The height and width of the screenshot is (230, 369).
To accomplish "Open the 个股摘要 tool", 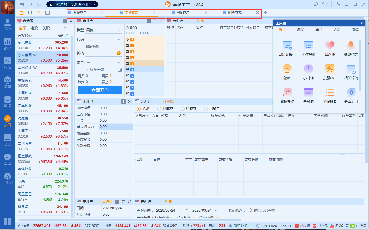I will point(330,95).
